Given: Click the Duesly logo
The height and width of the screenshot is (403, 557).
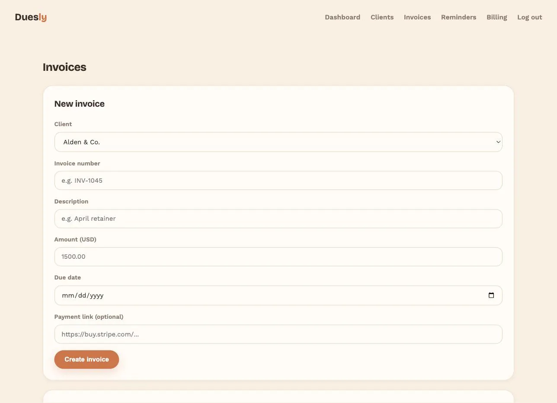Looking at the screenshot, I should coord(31,17).
